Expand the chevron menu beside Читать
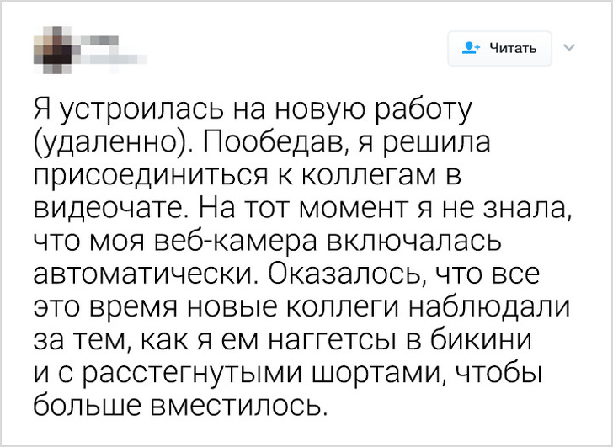This screenshot has width=613, height=447. click(x=567, y=48)
